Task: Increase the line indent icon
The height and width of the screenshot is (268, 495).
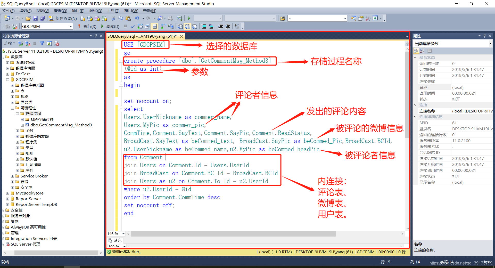Action: (x=228, y=26)
